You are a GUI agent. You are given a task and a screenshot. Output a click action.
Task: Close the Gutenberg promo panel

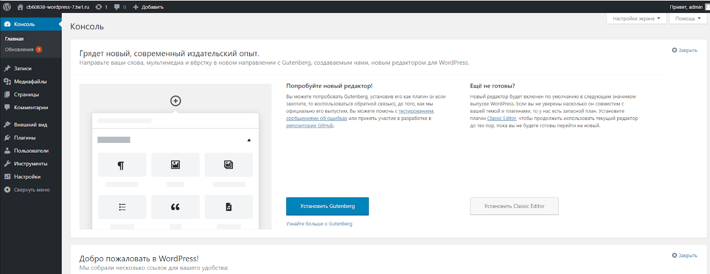click(685, 50)
